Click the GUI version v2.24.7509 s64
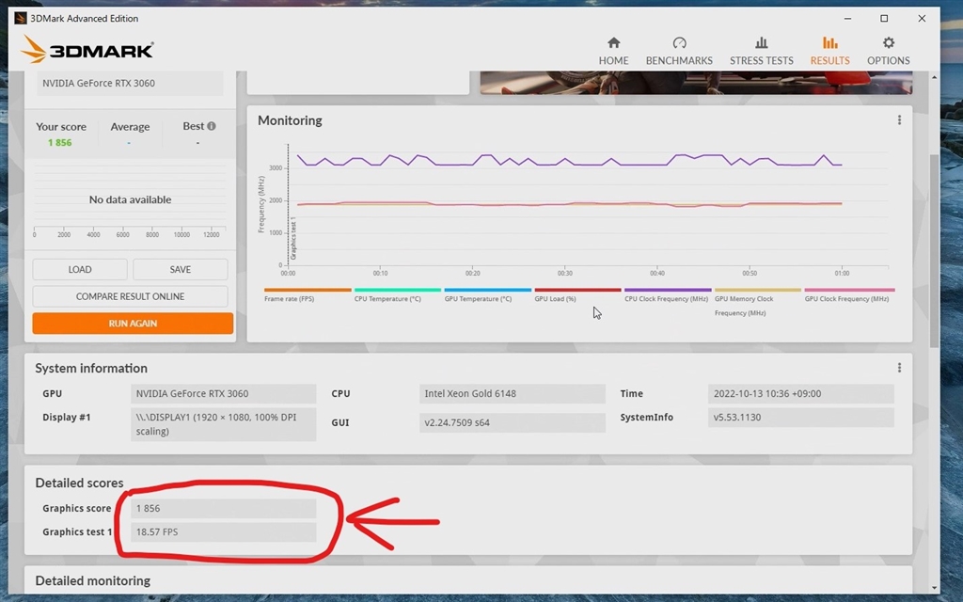The height and width of the screenshot is (602, 963). coord(513,422)
